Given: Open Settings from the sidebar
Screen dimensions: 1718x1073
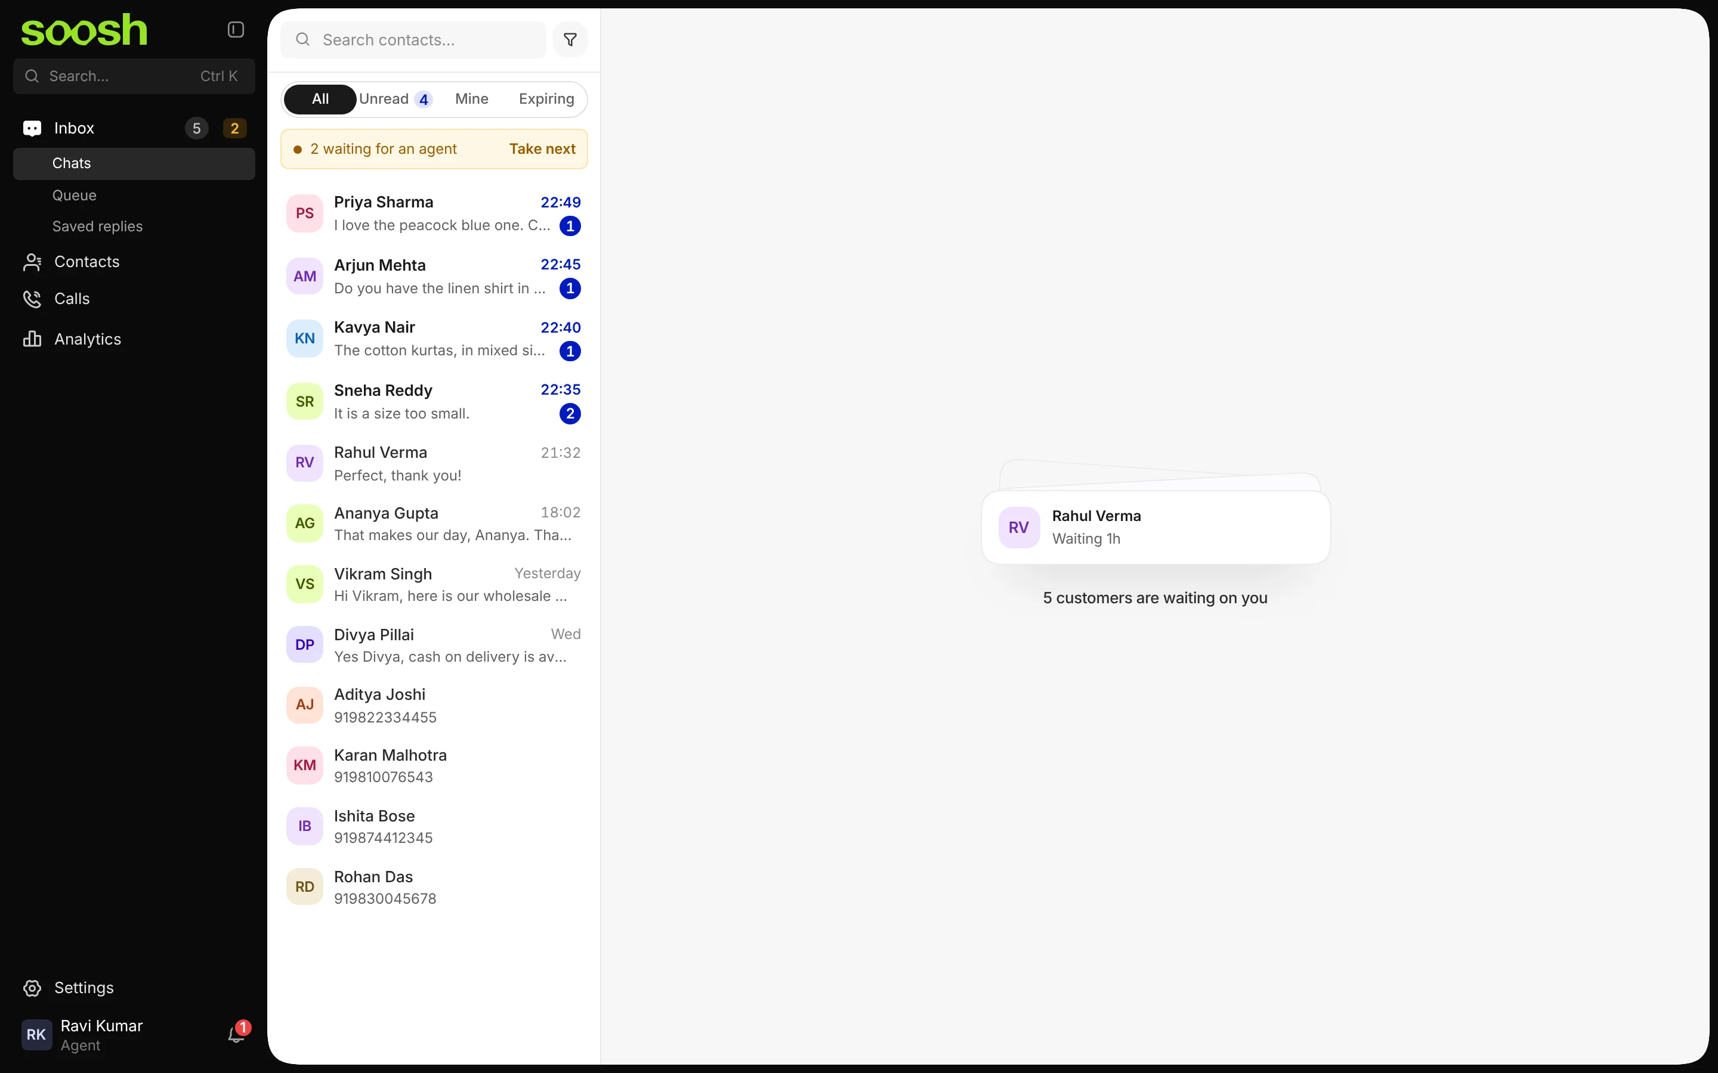Looking at the screenshot, I should (x=134, y=988).
